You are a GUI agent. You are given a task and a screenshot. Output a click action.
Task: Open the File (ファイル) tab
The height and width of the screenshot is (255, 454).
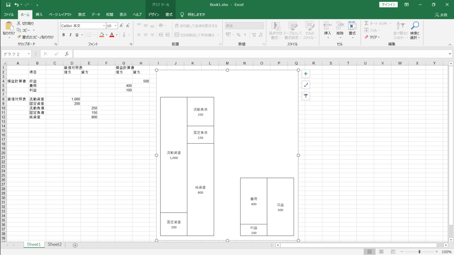pos(8,14)
